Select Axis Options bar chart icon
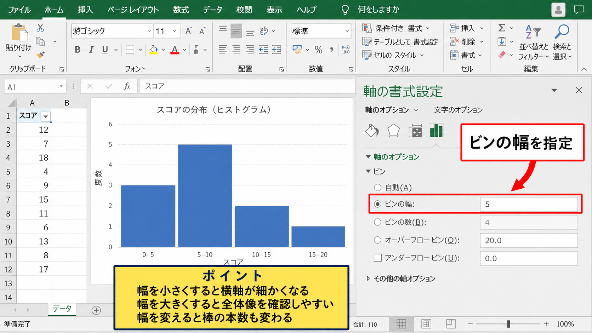The width and height of the screenshot is (592, 333). tap(436, 131)
